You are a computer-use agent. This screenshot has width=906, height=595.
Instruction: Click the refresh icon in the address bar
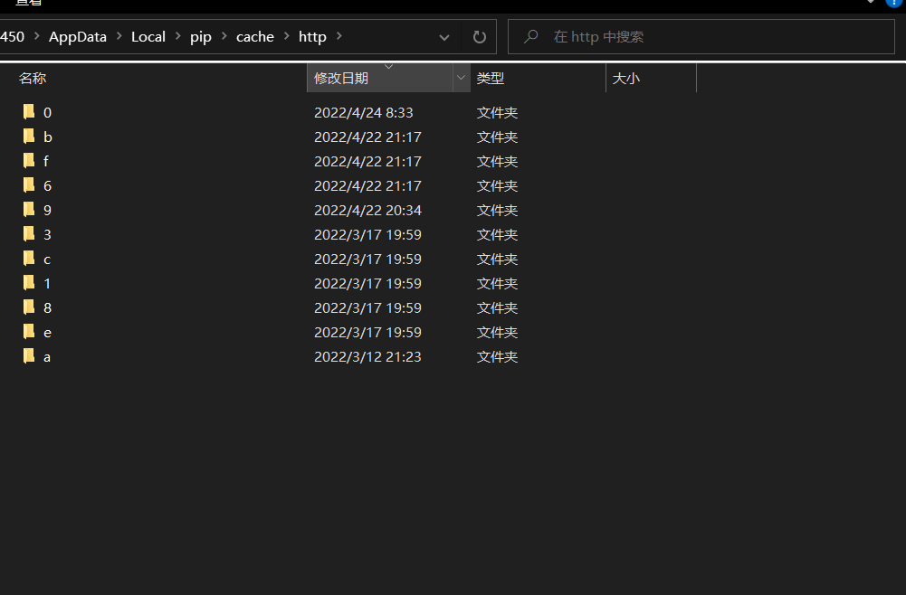tap(479, 36)
